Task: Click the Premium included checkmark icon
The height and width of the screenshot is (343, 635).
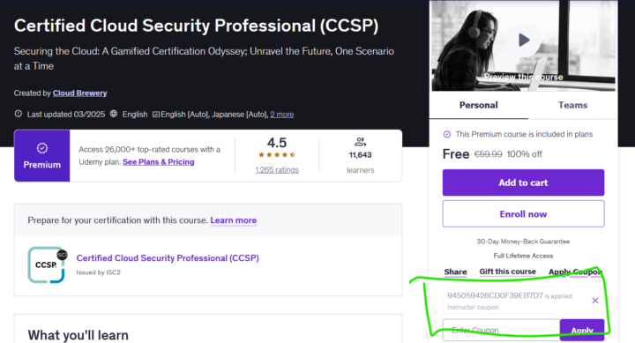Action: tap(446, 134)
